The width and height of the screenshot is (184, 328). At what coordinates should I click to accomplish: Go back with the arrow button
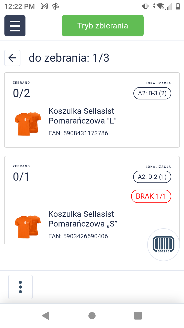[x=12, y=58]
